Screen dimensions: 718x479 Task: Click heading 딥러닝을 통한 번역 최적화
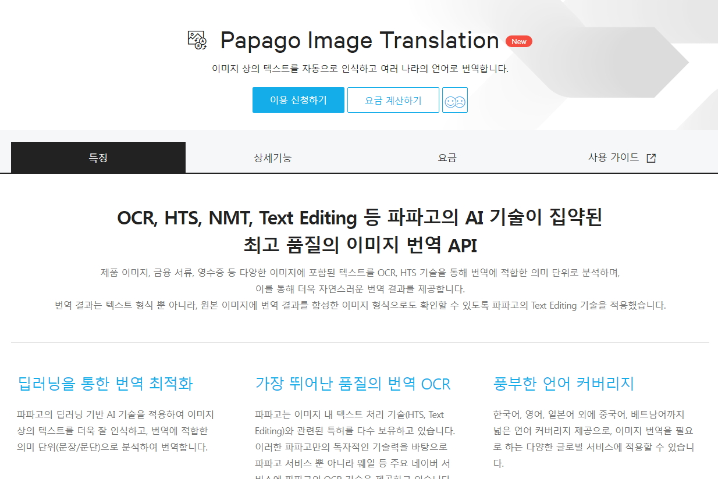[105, 384]
